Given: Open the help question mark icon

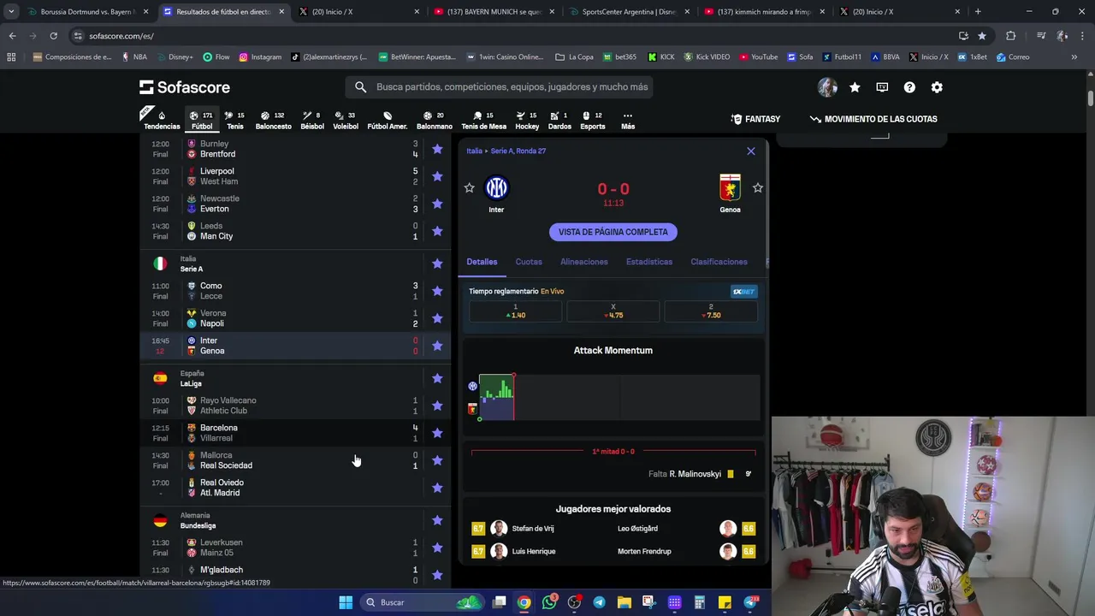Looking at the screenshot, I should coord(909,87).
